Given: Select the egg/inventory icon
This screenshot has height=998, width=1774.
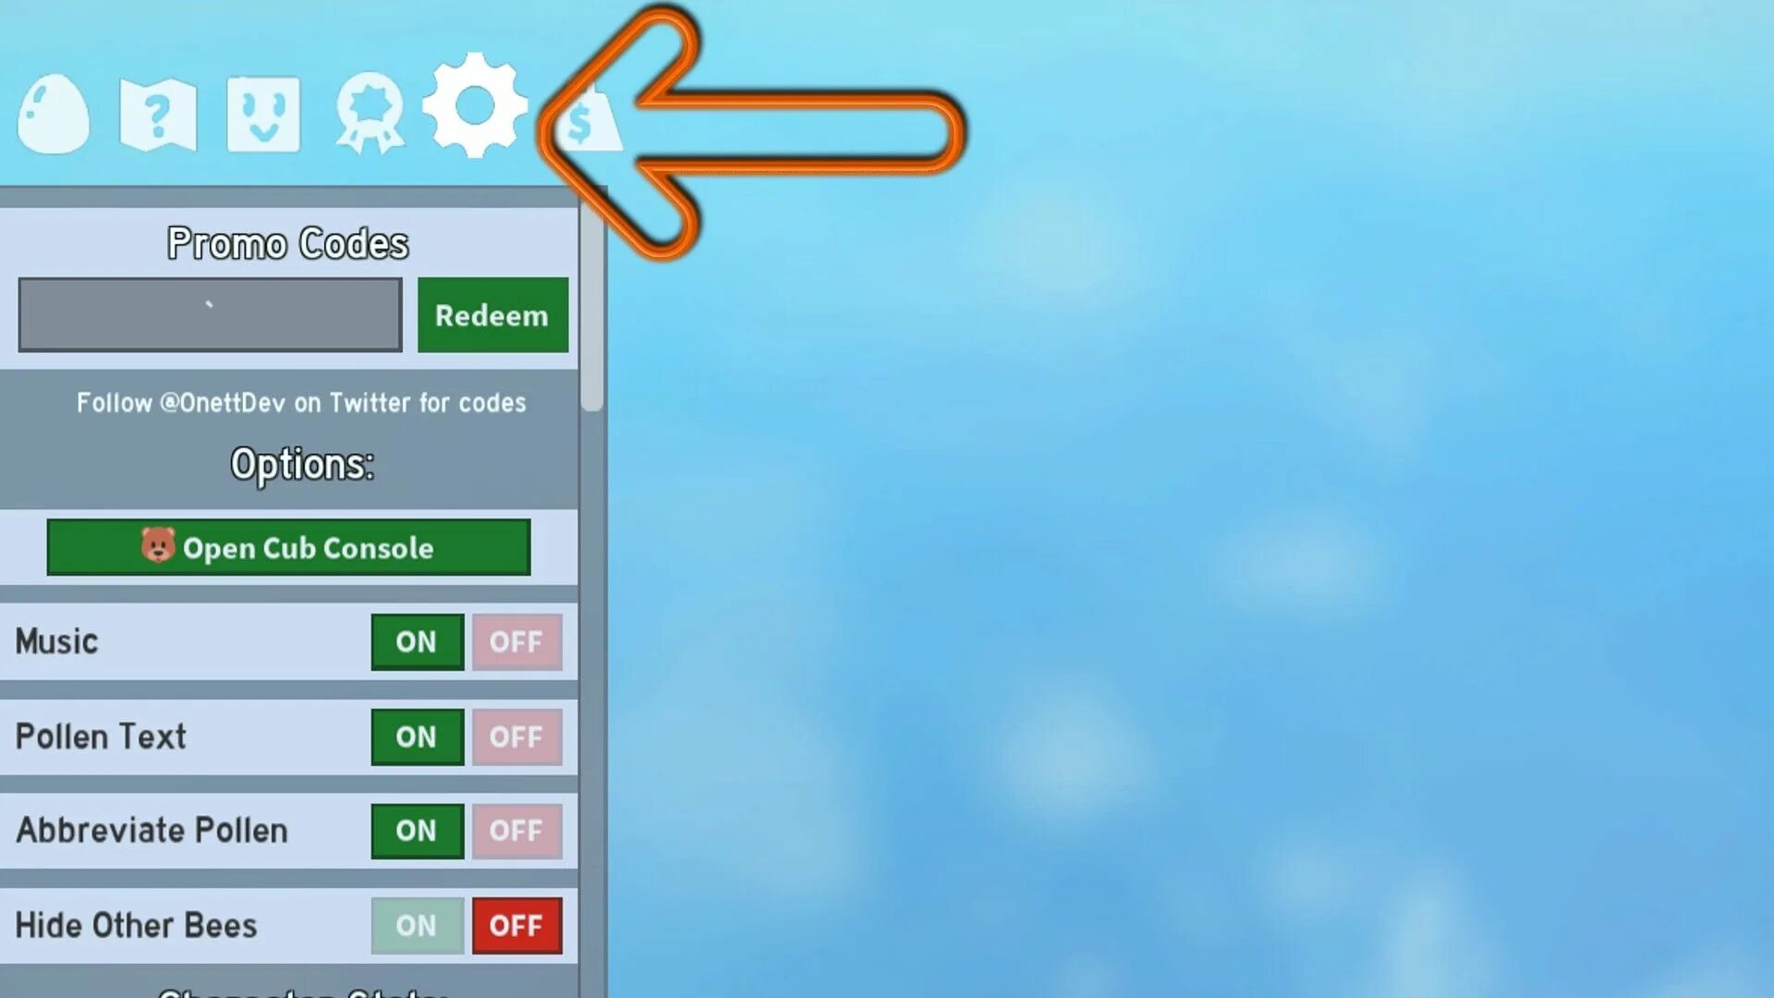Looking at the screenshot, I should 53,112.
